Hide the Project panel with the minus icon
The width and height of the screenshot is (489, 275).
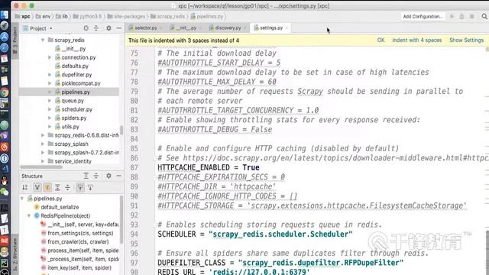tap(119, 28)
